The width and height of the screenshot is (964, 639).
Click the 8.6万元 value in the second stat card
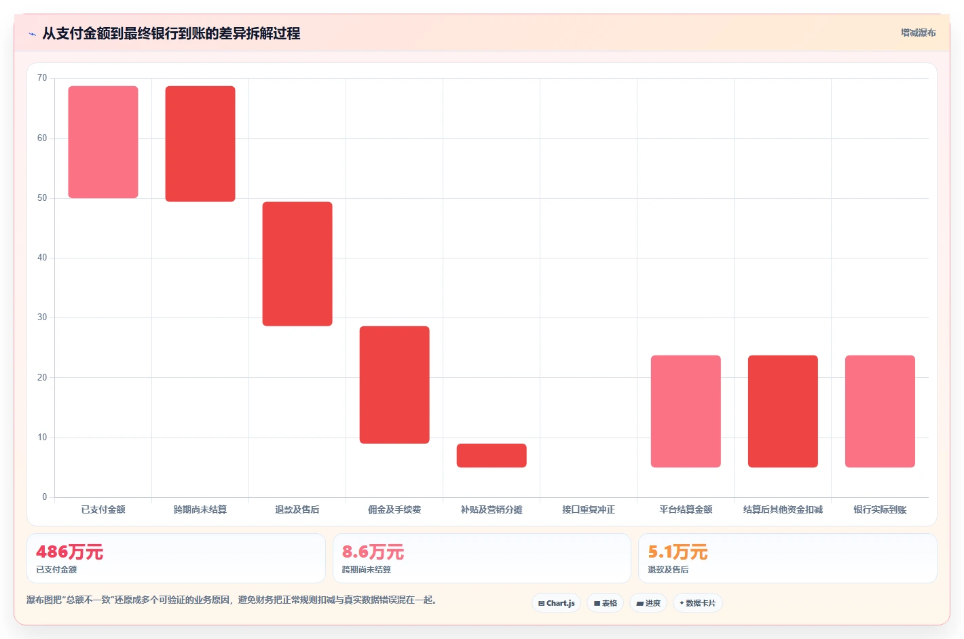click(x=373, y=552)
